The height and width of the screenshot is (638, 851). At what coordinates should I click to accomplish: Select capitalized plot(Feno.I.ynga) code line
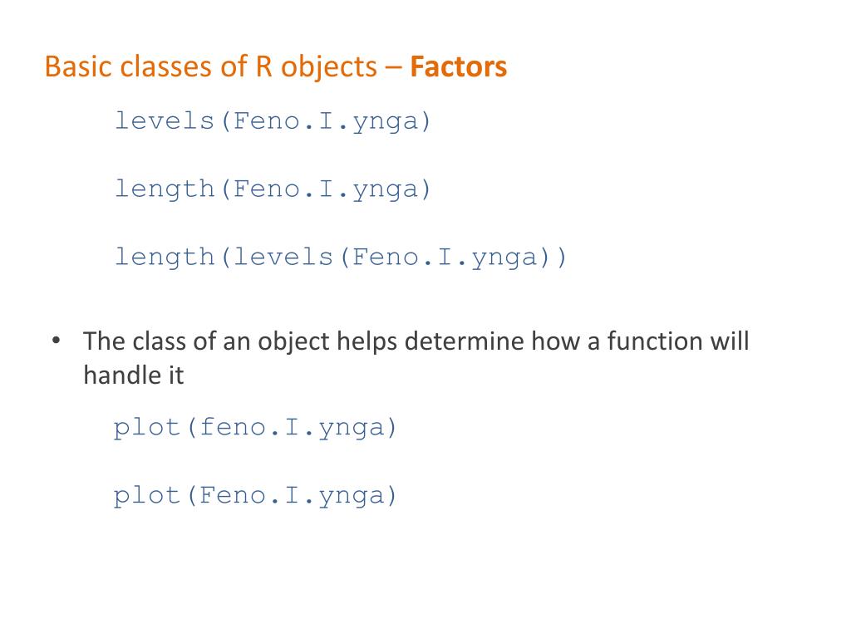pos(255,495)
